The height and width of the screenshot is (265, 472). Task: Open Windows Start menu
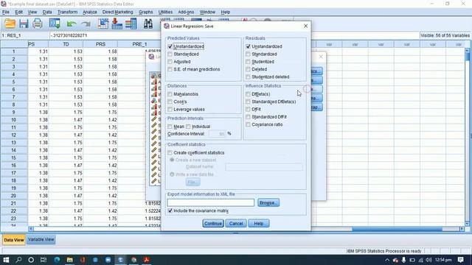6,260
